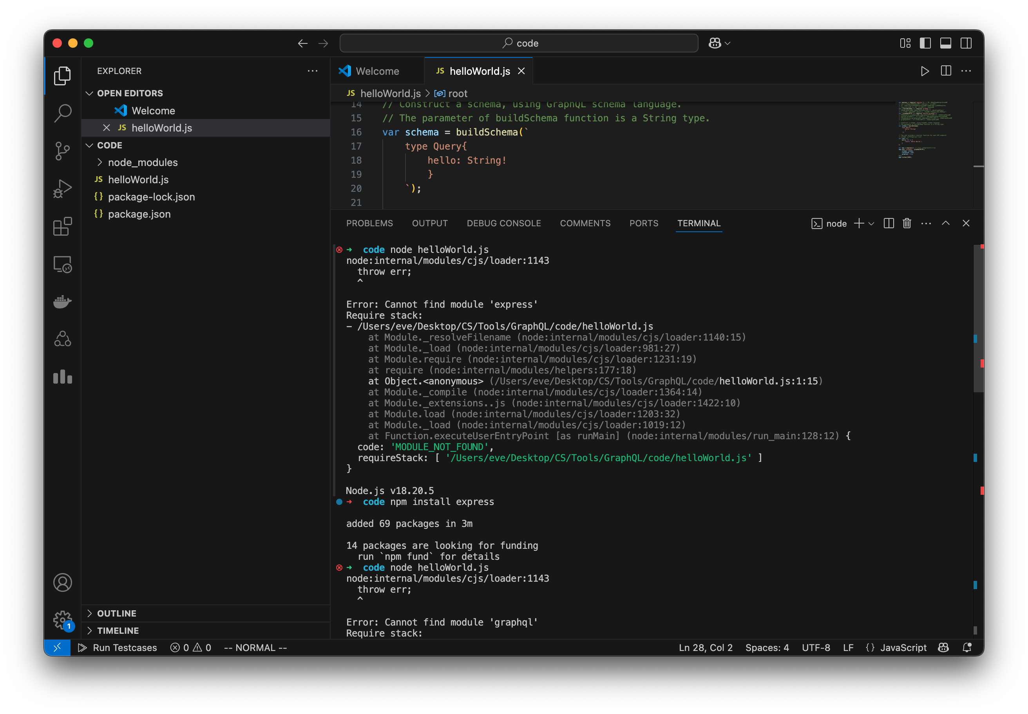Toggle the secondary sidebar visibility

966,43
